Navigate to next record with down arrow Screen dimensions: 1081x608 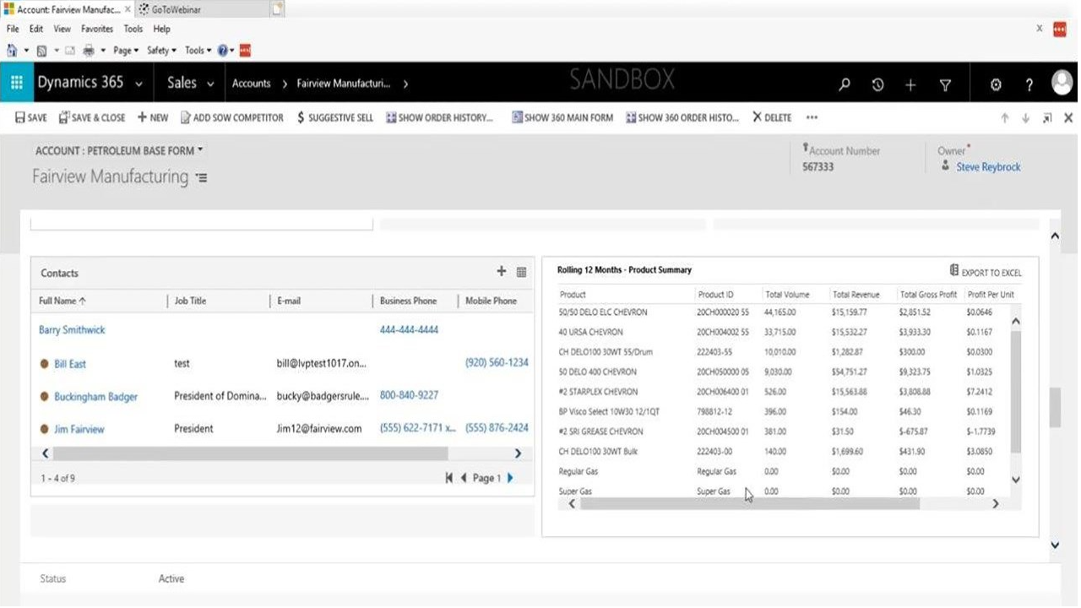[1025, 118]
